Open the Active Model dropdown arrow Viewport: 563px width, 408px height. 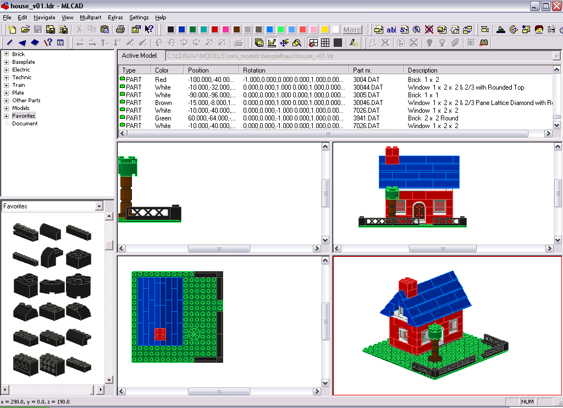pos(556,57)
